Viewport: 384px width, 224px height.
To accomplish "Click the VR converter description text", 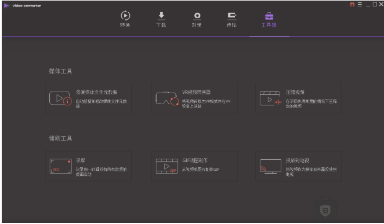I will [206, 104].
